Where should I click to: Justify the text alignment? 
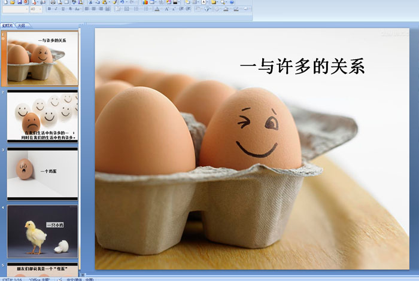108,9
